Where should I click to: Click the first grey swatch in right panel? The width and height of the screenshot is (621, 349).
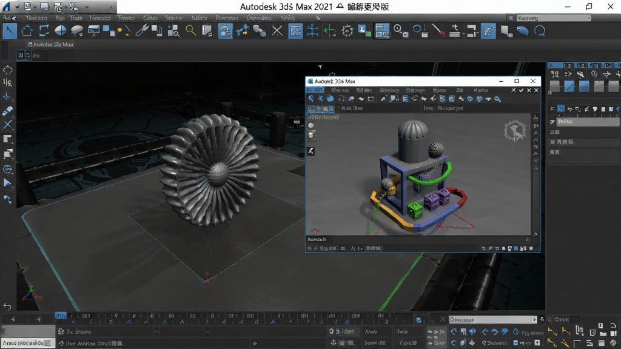tap(554, 86)
